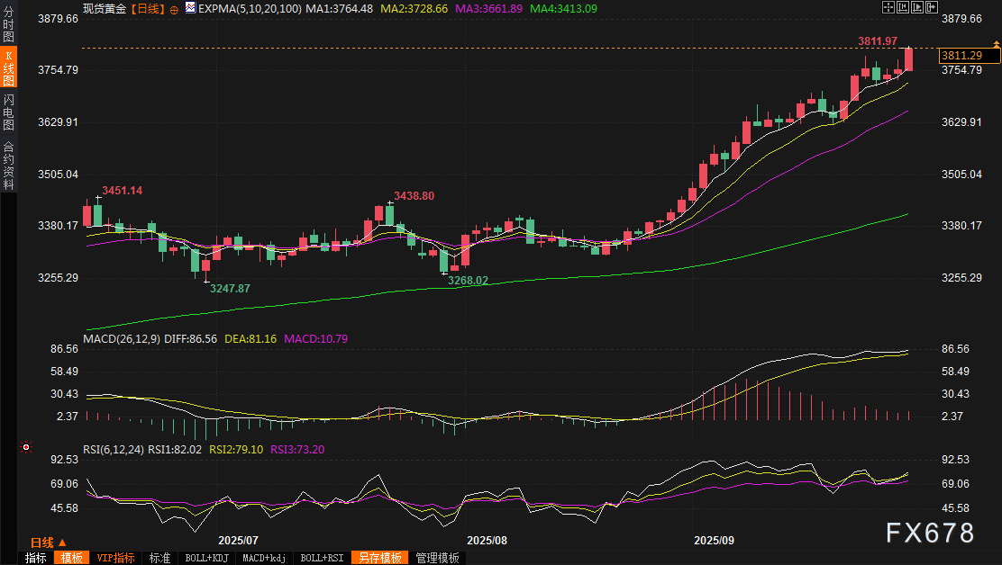Click the chart play-forward icon
This screenshot has width=1002, height=565.
[918, 7]
